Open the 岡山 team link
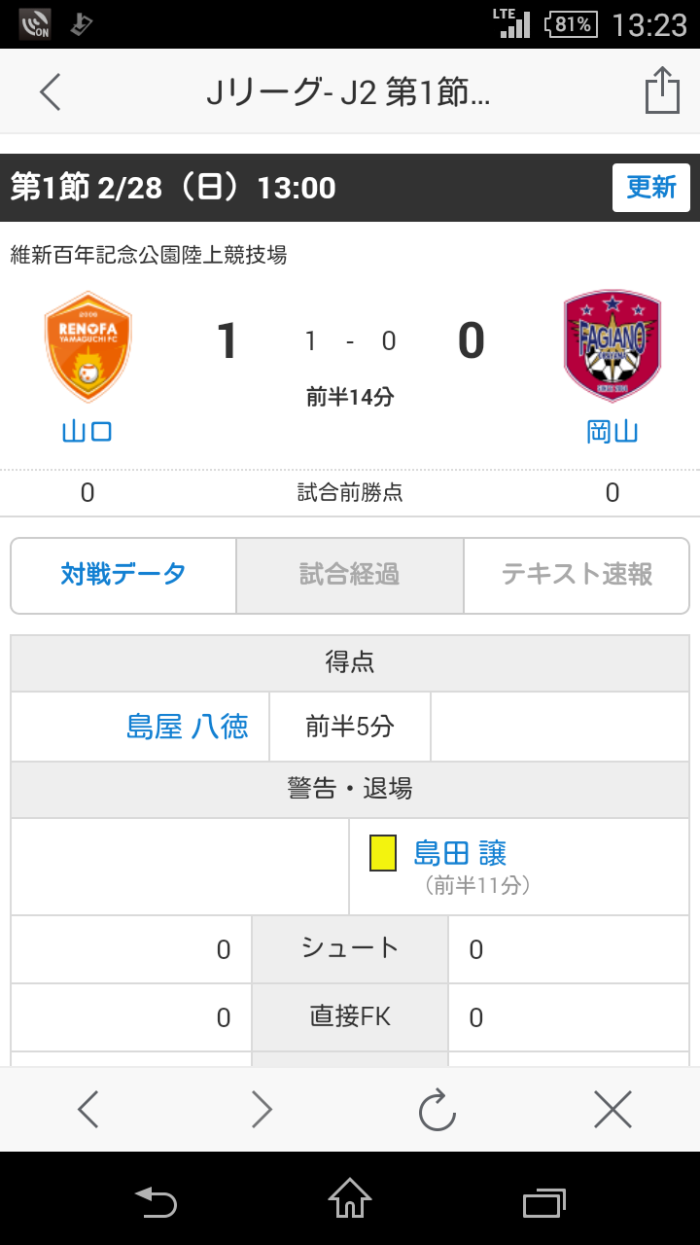The height and width of the screenshot is (1245, 700). pyautogui.click(x=612, y=431)
